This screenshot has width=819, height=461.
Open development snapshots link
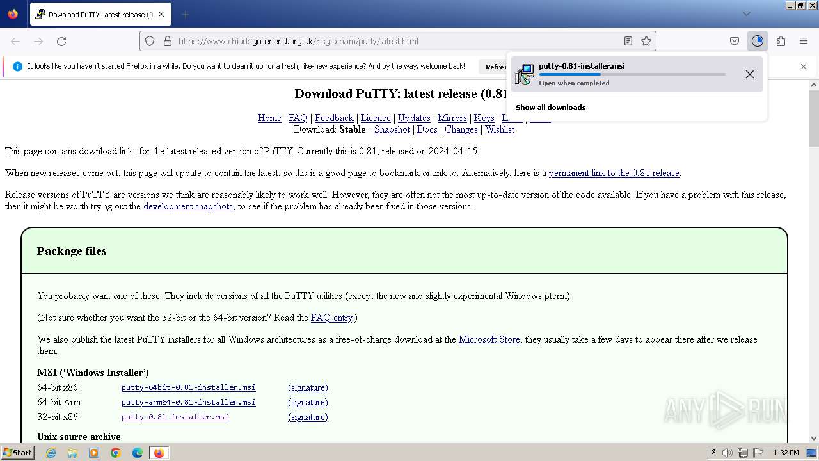(188, 206)
